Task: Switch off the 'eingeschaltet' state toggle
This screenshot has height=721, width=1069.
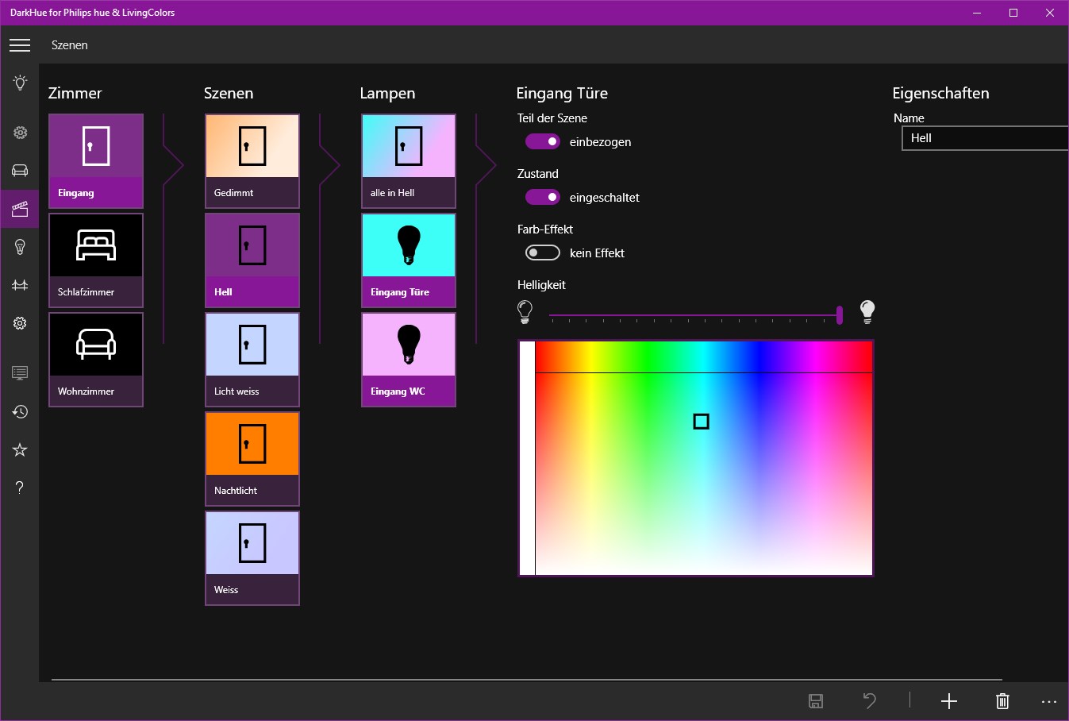Action: point(543,197)
